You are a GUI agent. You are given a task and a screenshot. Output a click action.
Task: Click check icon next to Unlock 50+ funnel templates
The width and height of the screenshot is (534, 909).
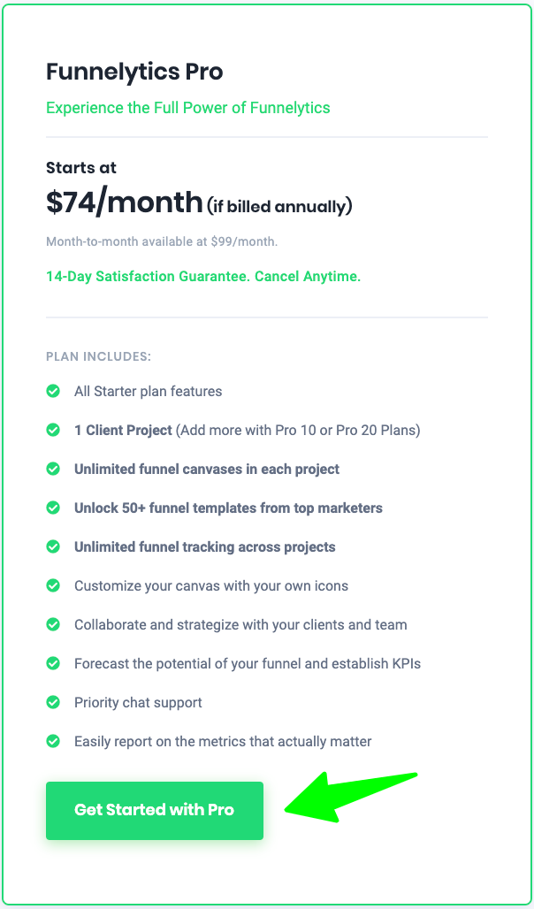tap(53, 508)
